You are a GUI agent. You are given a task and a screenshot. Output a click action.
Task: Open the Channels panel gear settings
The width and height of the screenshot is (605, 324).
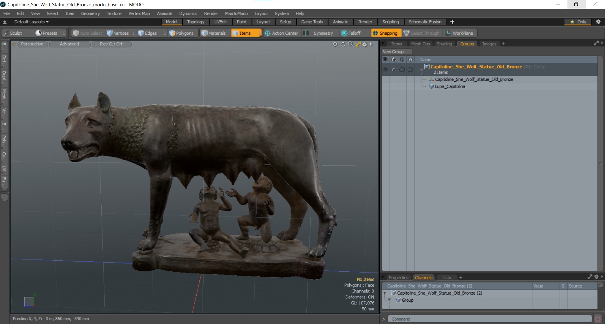click(596, 277)
